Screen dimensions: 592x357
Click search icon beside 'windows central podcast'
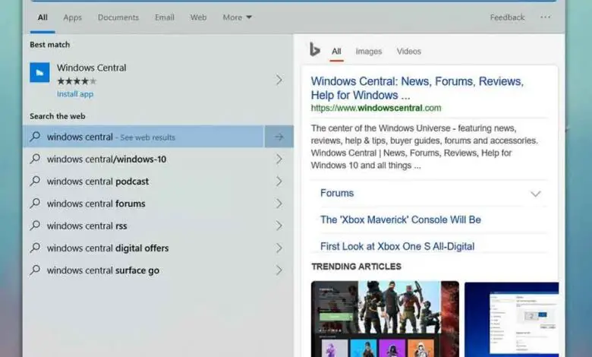[x=35, y=181]
